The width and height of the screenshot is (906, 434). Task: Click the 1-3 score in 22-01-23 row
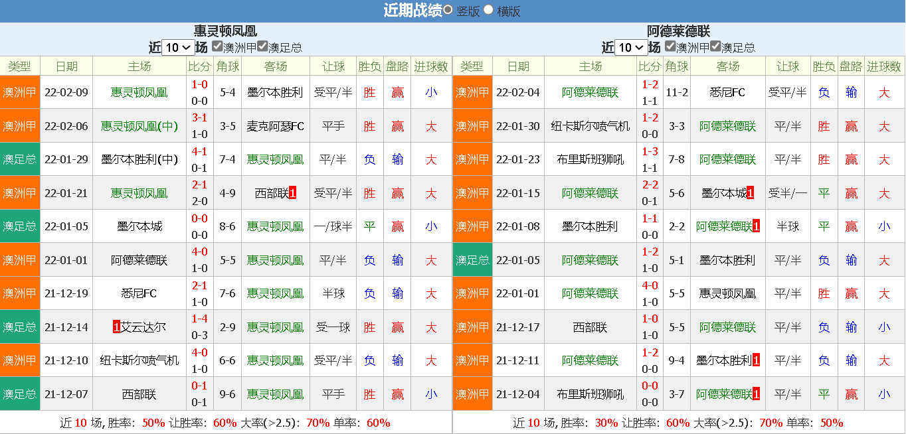pos(650,151)
